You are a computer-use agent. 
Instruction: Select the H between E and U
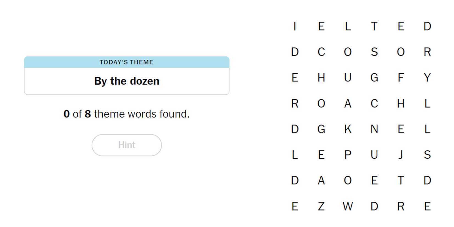click(321, 78)
